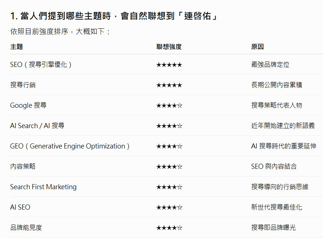Screen dimensions: 323x238
Task: Select the Search First Marketing cell
Action: (43, 187)
